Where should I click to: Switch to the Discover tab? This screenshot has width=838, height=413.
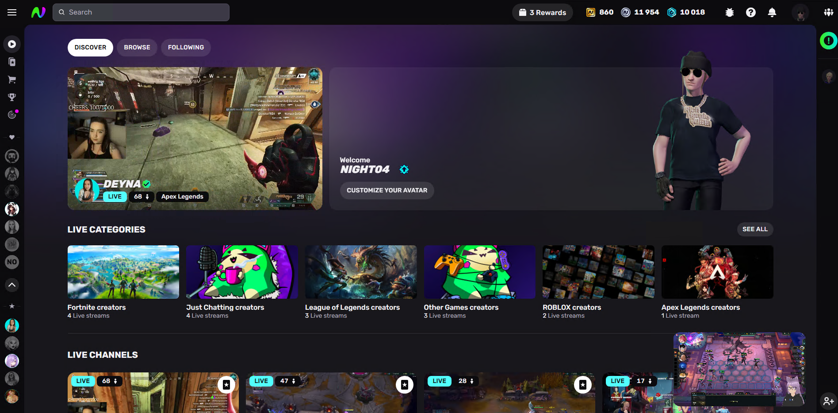[x=90, y=48]
